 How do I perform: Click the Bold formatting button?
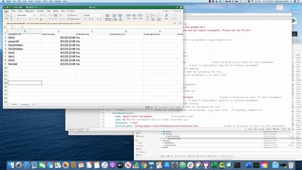[x=18, y=19]
